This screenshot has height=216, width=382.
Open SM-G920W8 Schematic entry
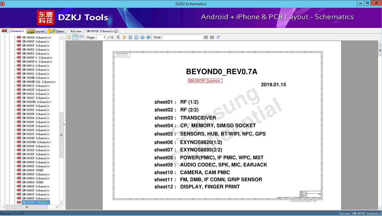[36, 102]
